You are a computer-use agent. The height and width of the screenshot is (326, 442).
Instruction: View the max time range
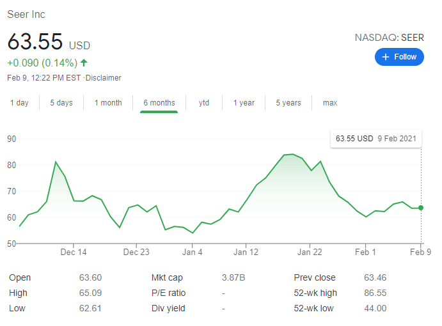(x=330, y=103)
